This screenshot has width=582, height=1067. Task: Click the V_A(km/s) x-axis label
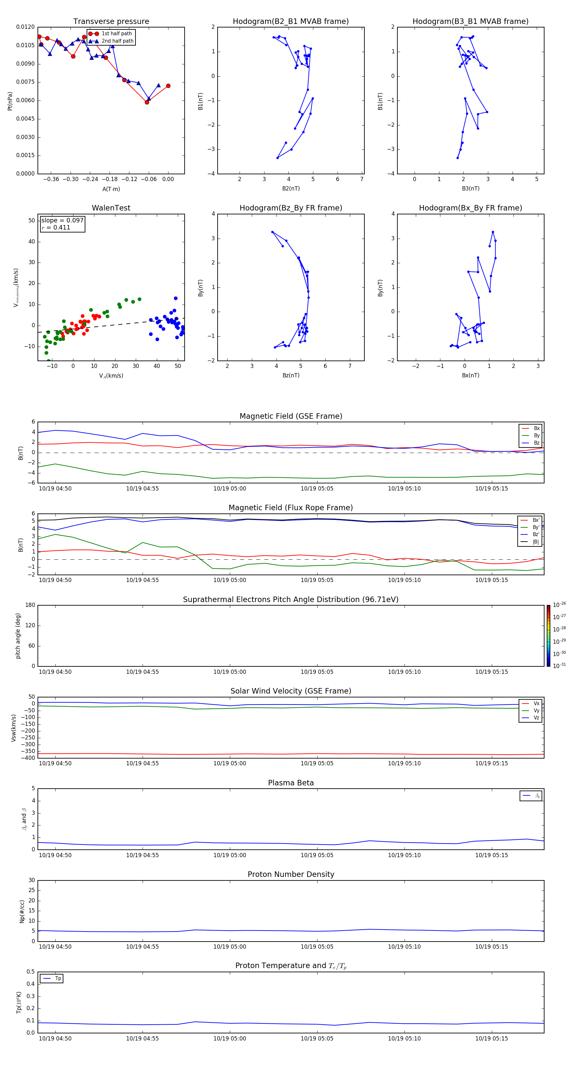(111, 376)
